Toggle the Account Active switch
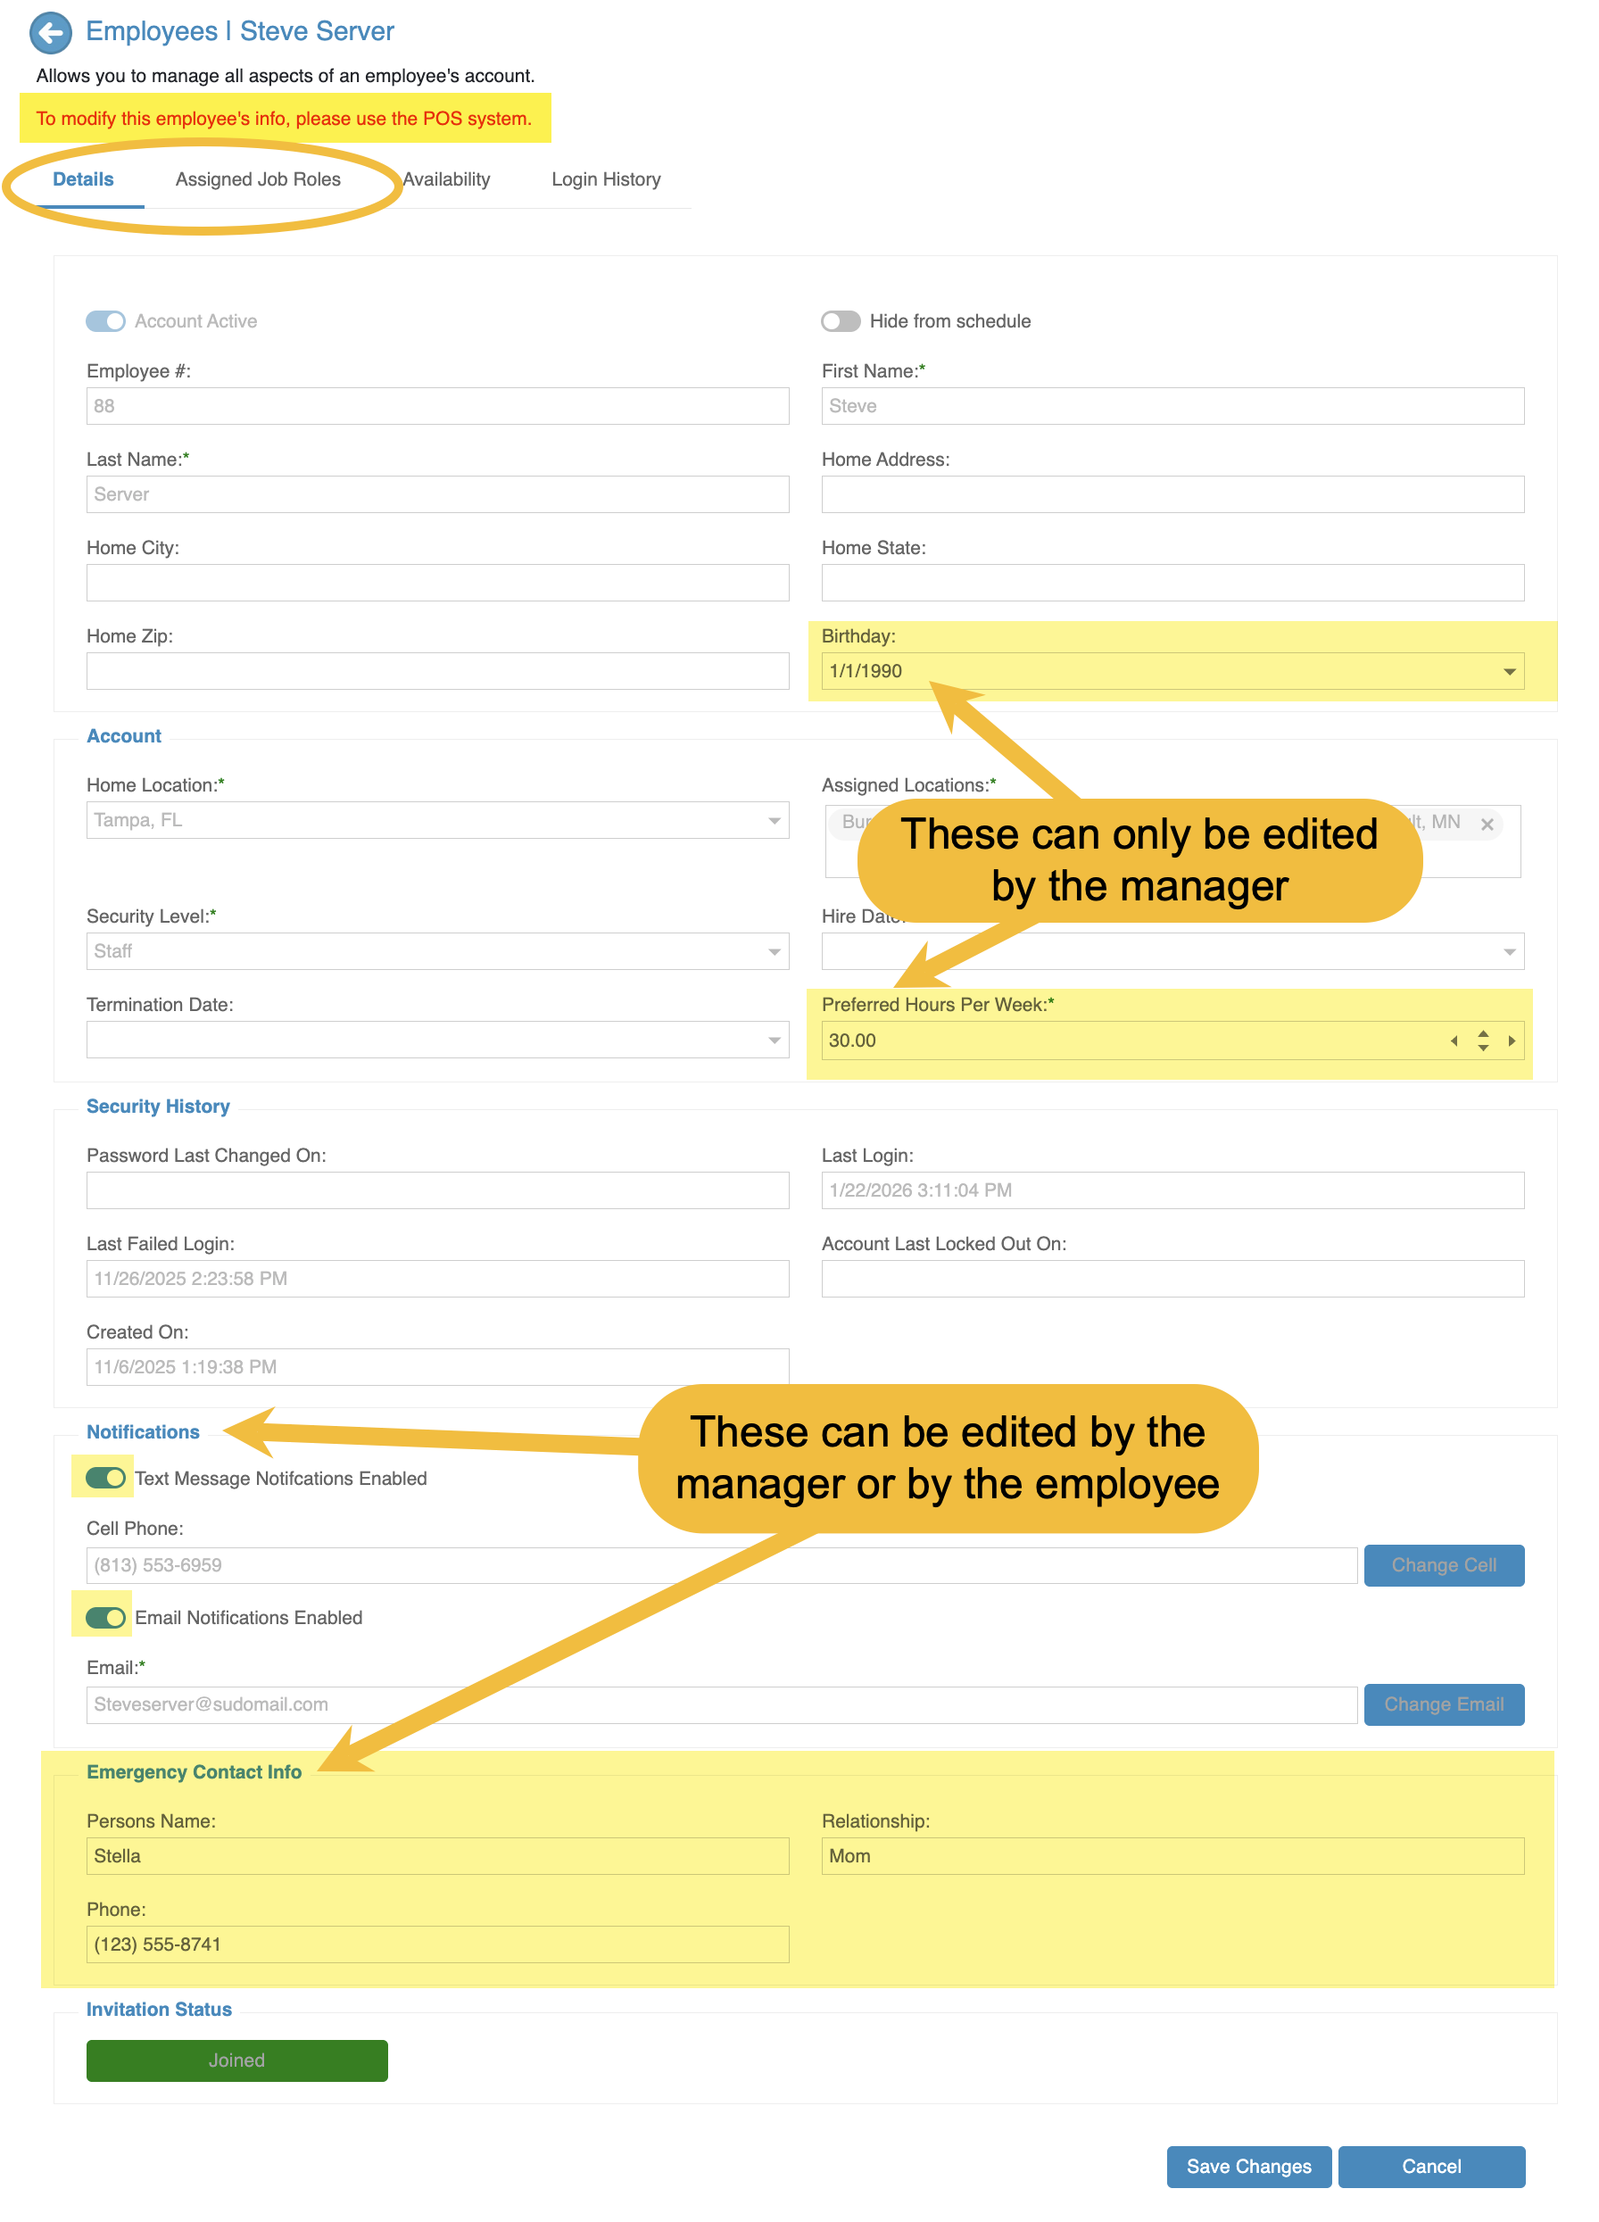This screenshot has width=1599, height=2222. pyautogui.click(x=106, y=321)
